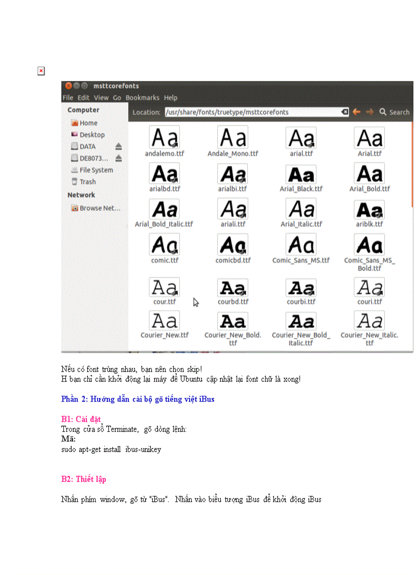This screenshot has width=417, height=575.
Task: Open the Help menu
Action: point(171,98)
